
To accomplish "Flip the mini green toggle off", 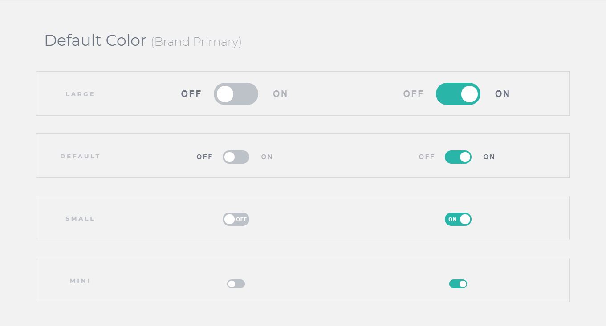I will coord(458,284).
